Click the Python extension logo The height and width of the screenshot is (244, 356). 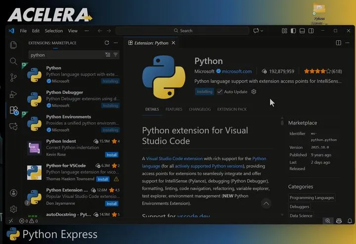tap(164, 77)
